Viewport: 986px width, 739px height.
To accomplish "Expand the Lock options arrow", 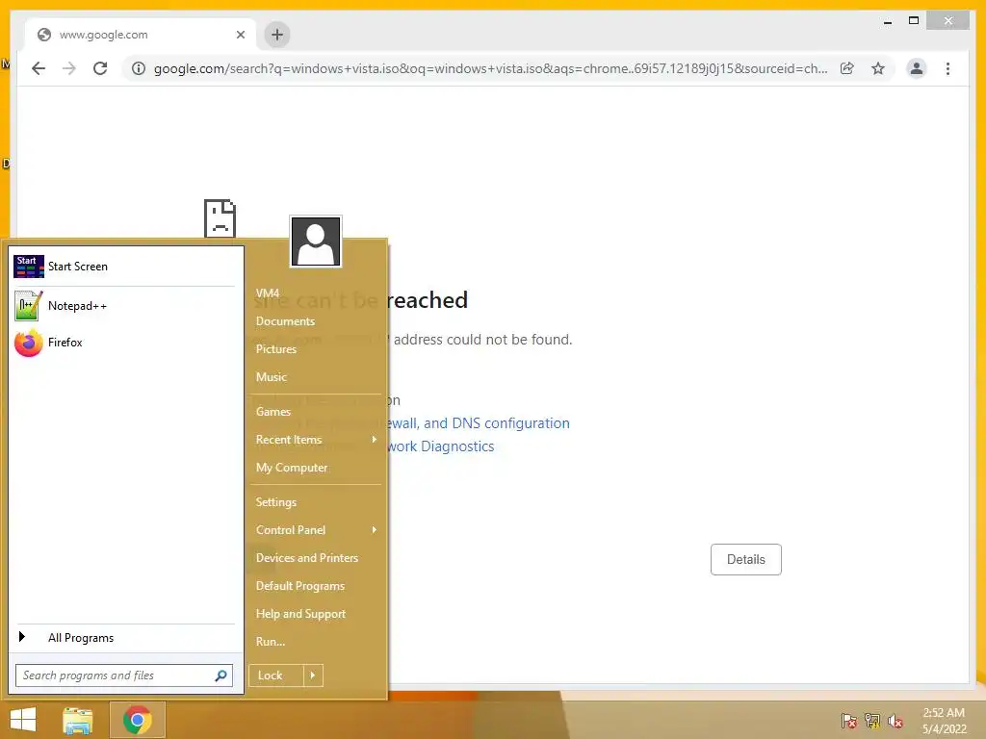I will (313, 675).
